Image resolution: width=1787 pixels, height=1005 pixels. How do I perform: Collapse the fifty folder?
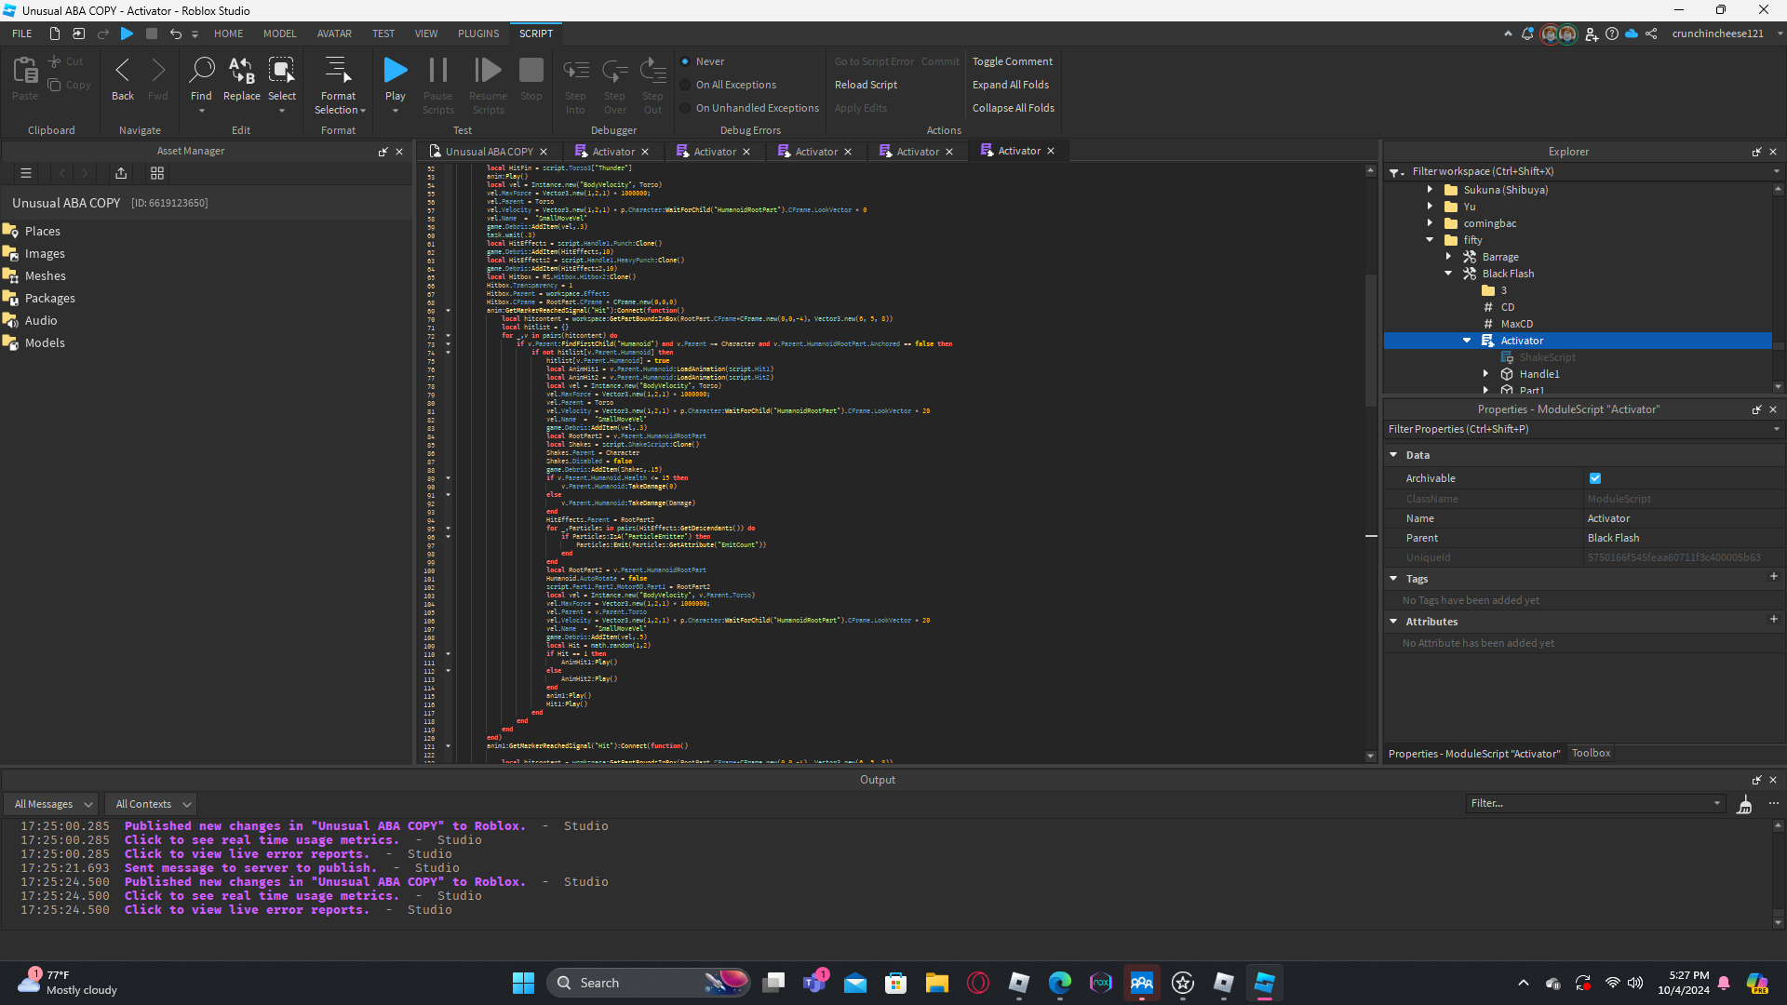[x=1431, y=240]
